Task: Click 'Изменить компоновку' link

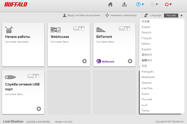Action: tap(123, 15)
